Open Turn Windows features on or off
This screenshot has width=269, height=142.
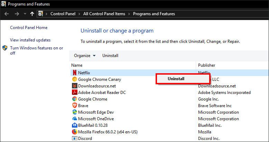pyautogui.click(x=37, y=50)
